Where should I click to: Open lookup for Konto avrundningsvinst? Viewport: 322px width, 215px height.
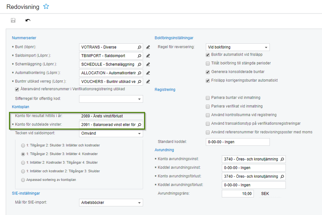[x=282, y=159]
